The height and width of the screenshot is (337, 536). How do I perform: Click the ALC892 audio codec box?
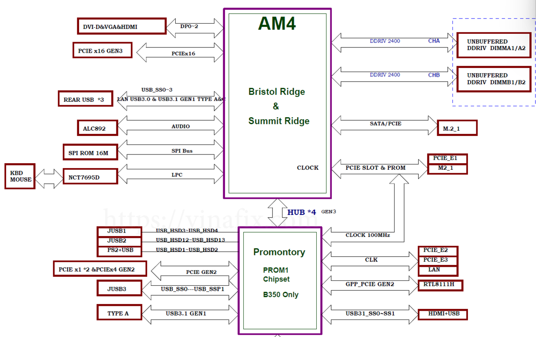click(97, 128)
